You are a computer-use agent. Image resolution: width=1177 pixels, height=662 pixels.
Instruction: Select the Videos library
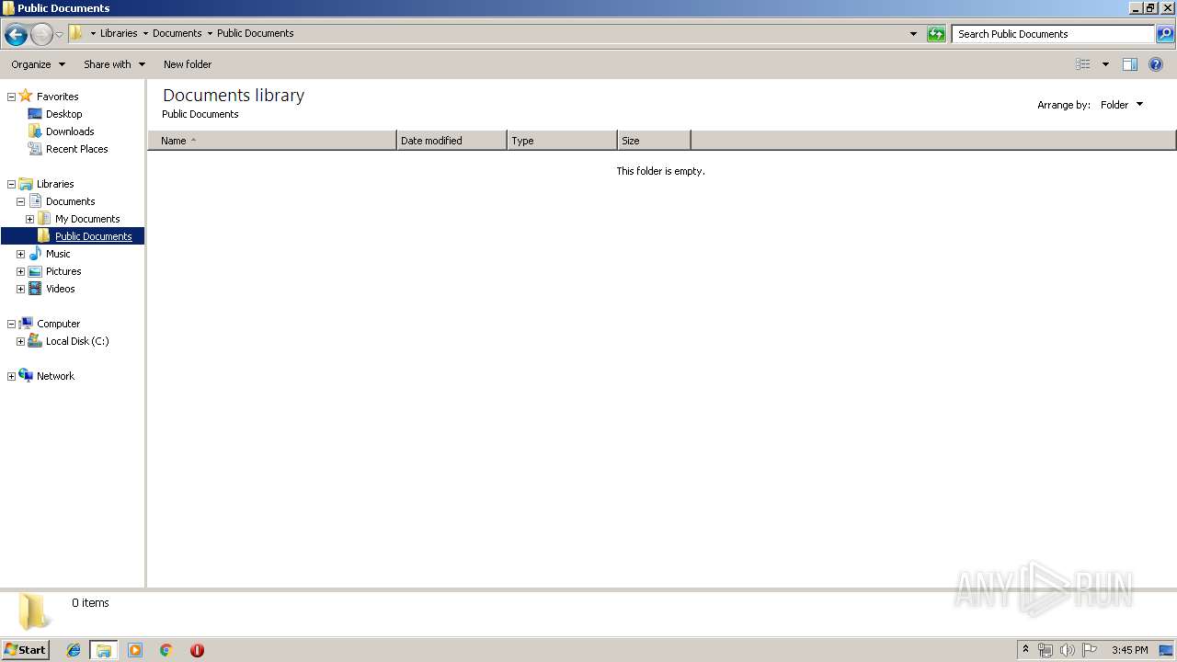point(60,289)
